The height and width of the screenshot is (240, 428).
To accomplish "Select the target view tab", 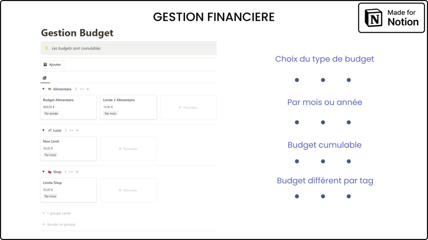I will (x=45, y=78).
